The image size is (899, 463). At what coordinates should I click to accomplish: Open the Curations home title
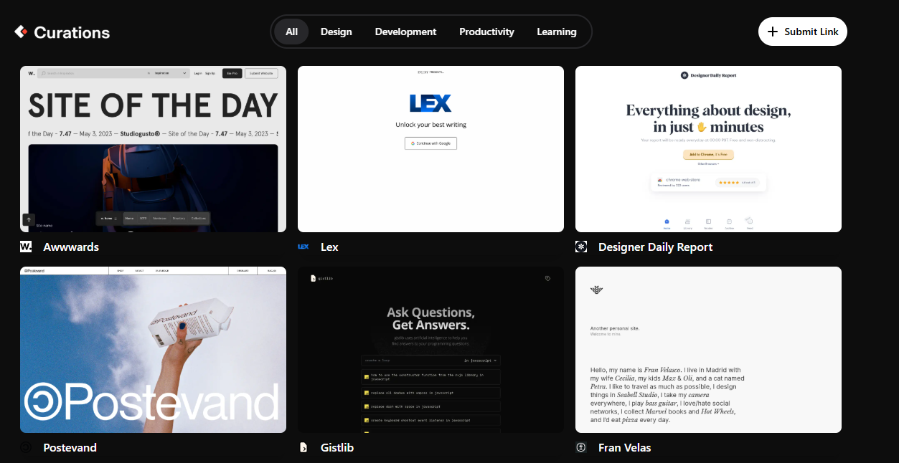72,32
